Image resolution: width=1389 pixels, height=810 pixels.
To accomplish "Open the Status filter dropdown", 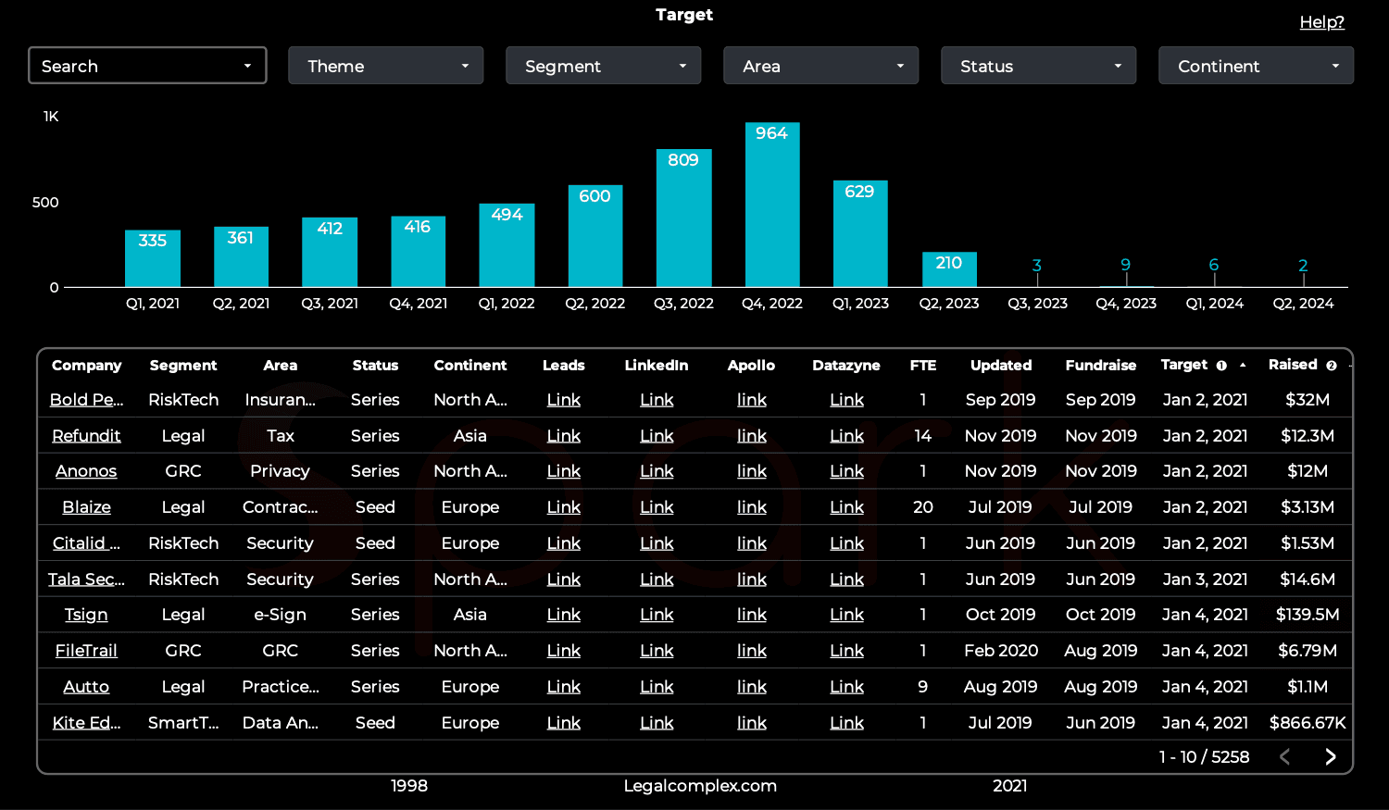I will pos(1038,66).
